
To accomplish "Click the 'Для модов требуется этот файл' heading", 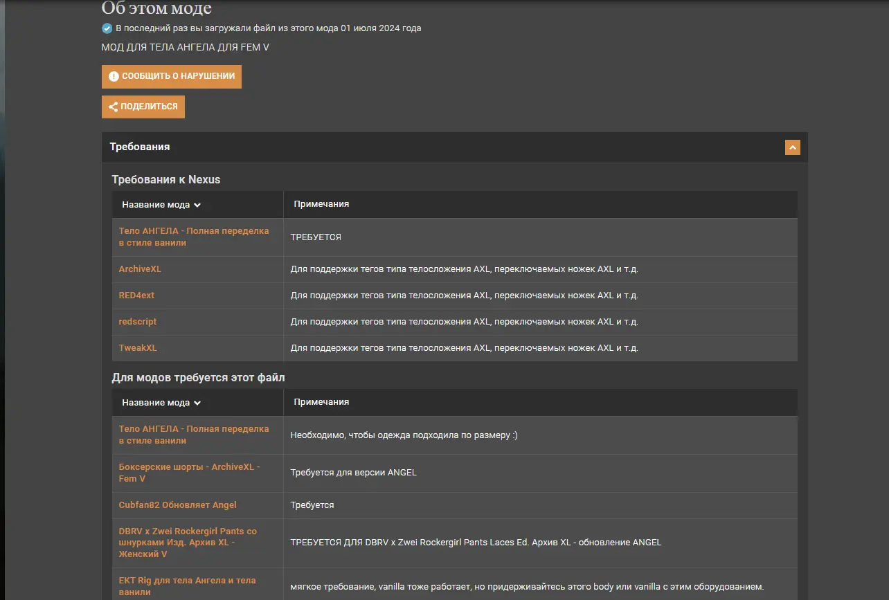I will click(x=198, y=378).
